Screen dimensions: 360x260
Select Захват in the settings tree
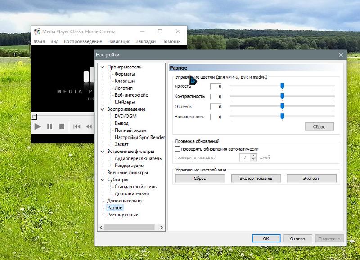click(x=121, y=144)
